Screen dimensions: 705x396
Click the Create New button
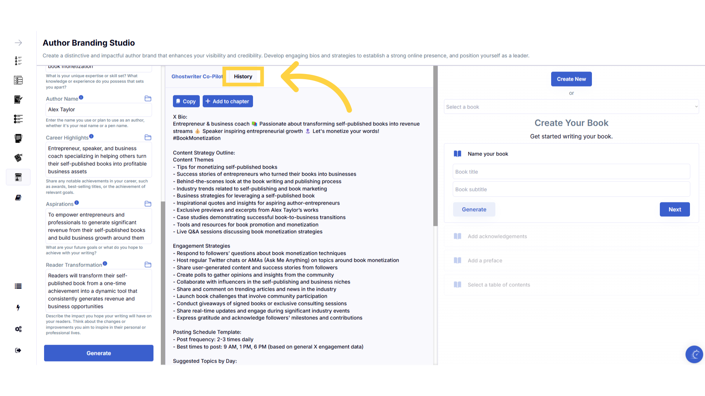[571, 79]
